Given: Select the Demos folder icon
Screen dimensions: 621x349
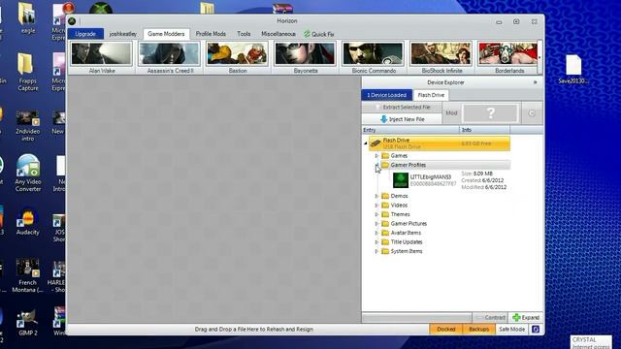Looking at the screenshot, I should tap(385, 196).
